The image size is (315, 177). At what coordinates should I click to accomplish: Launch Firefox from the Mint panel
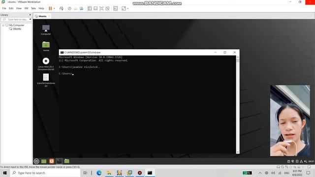pos(52,161)
